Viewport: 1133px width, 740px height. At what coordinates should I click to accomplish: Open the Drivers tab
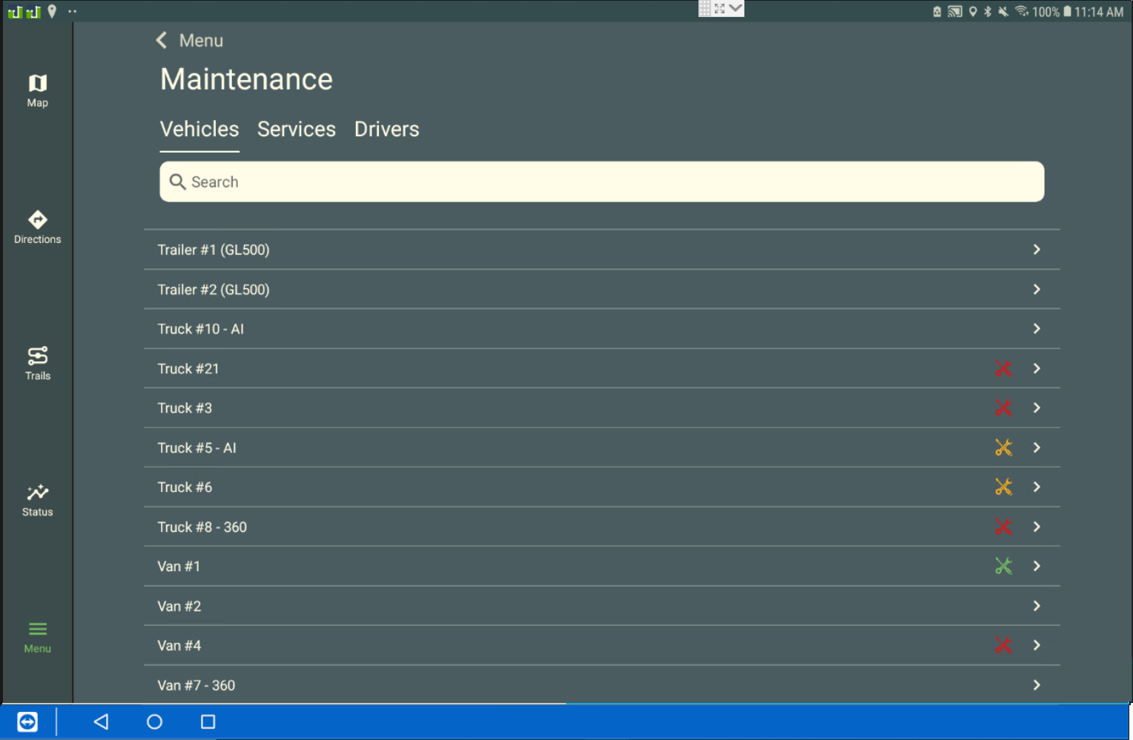(x=386, y=129)
